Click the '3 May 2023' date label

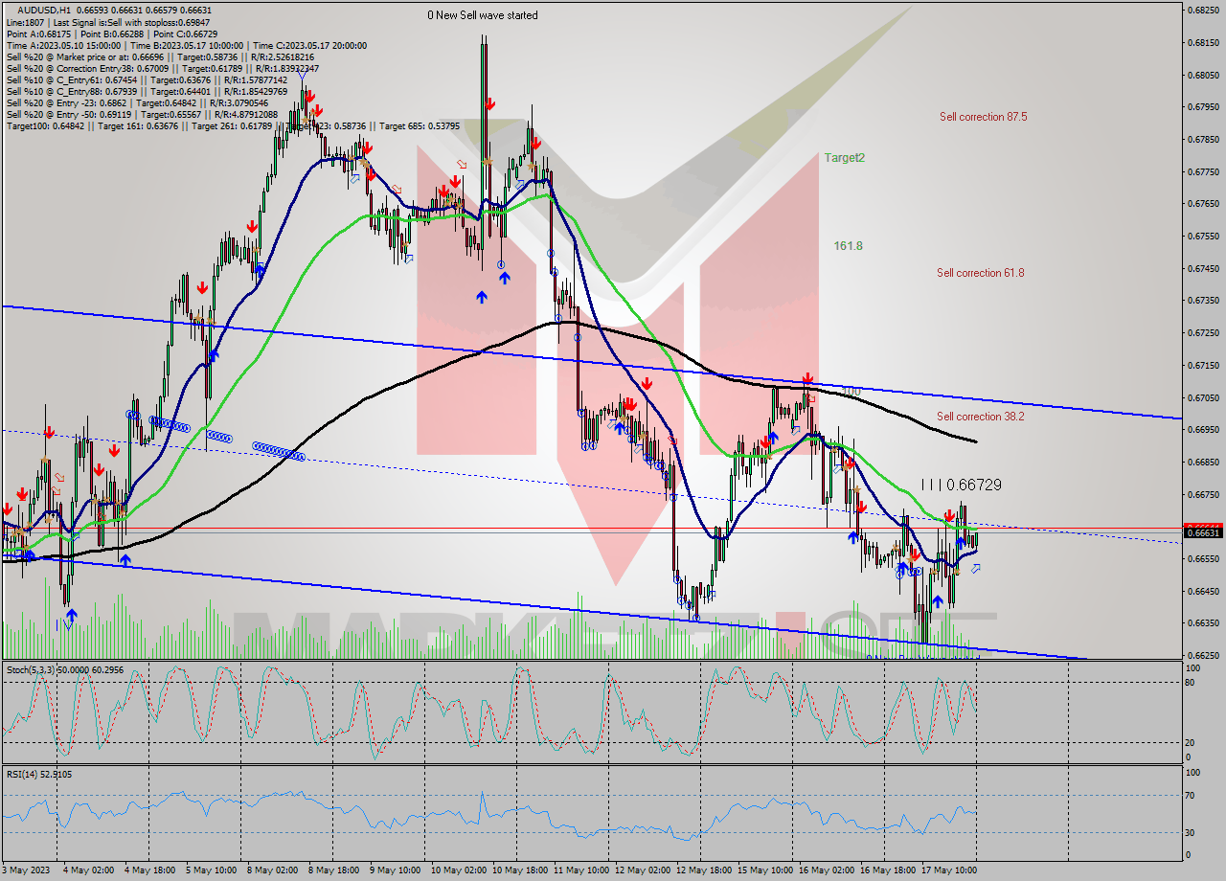pos(26,871)
